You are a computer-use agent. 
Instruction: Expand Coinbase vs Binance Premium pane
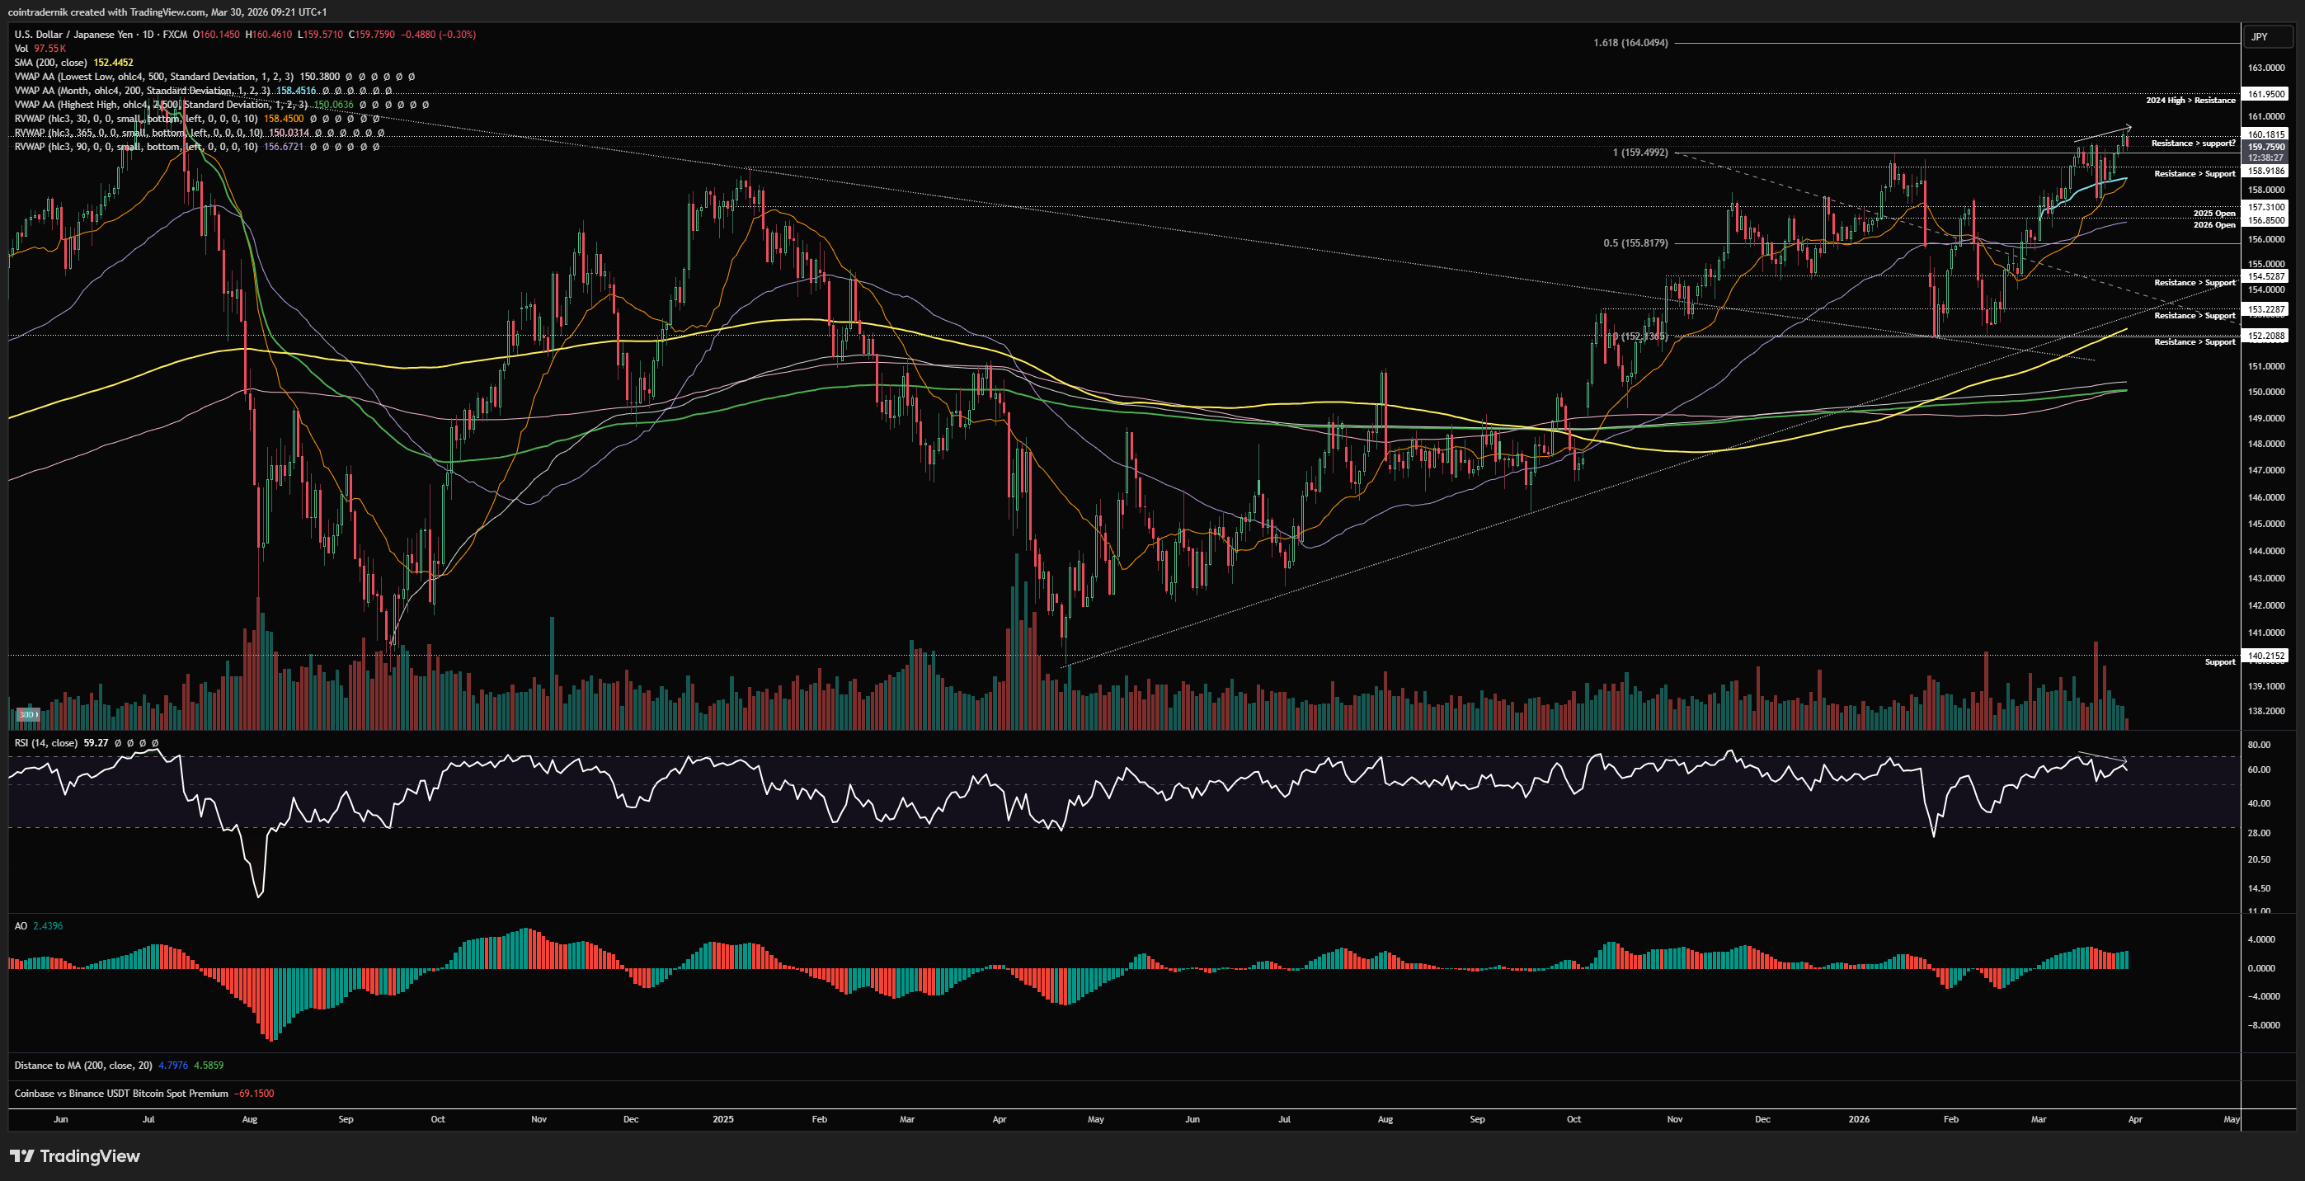click(120, 1094)
